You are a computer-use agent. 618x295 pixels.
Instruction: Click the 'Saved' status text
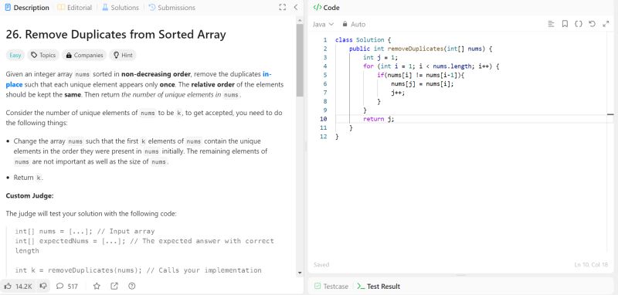(x=321, y=265)
